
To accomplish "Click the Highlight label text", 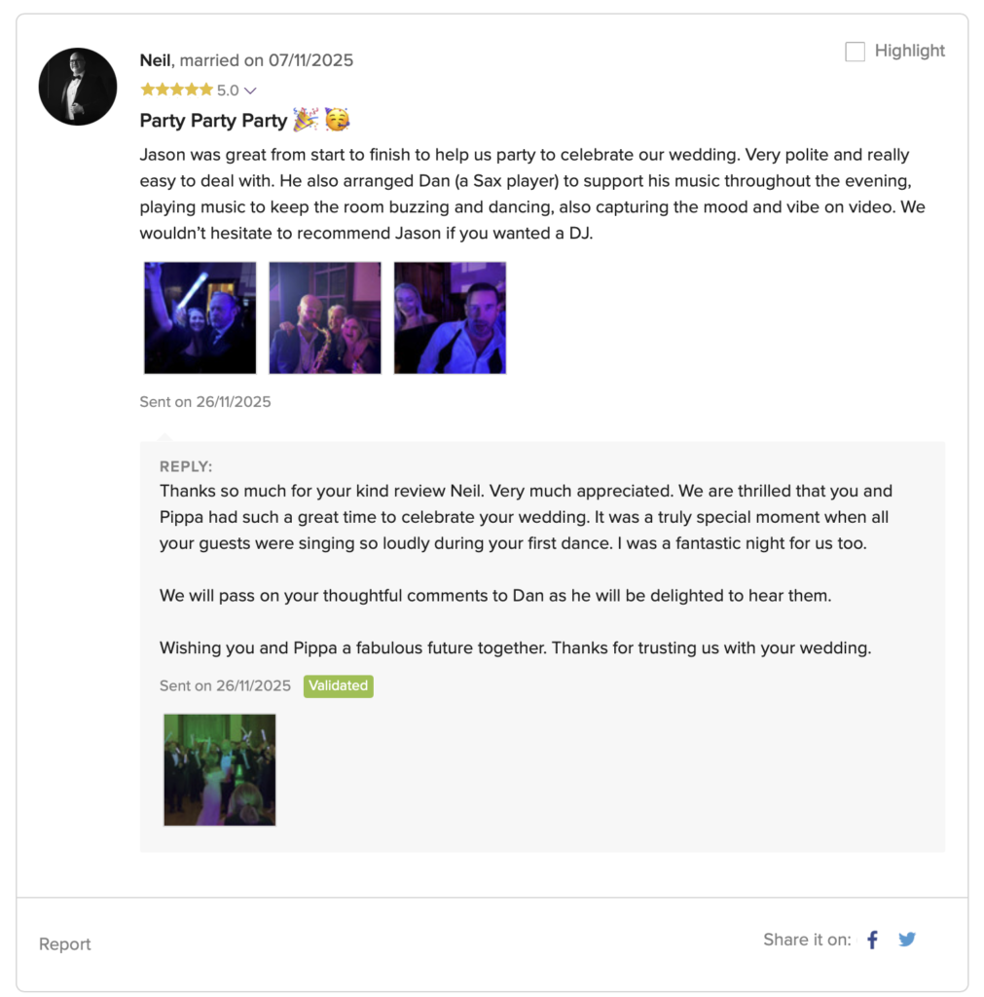I will tap(909, 51).
